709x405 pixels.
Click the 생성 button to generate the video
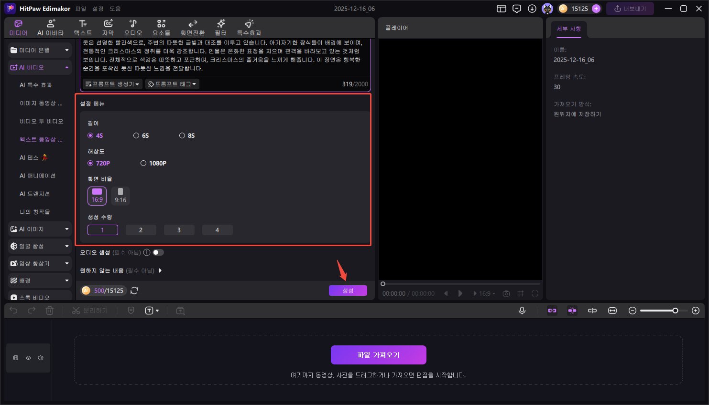[x=348, y=290]
